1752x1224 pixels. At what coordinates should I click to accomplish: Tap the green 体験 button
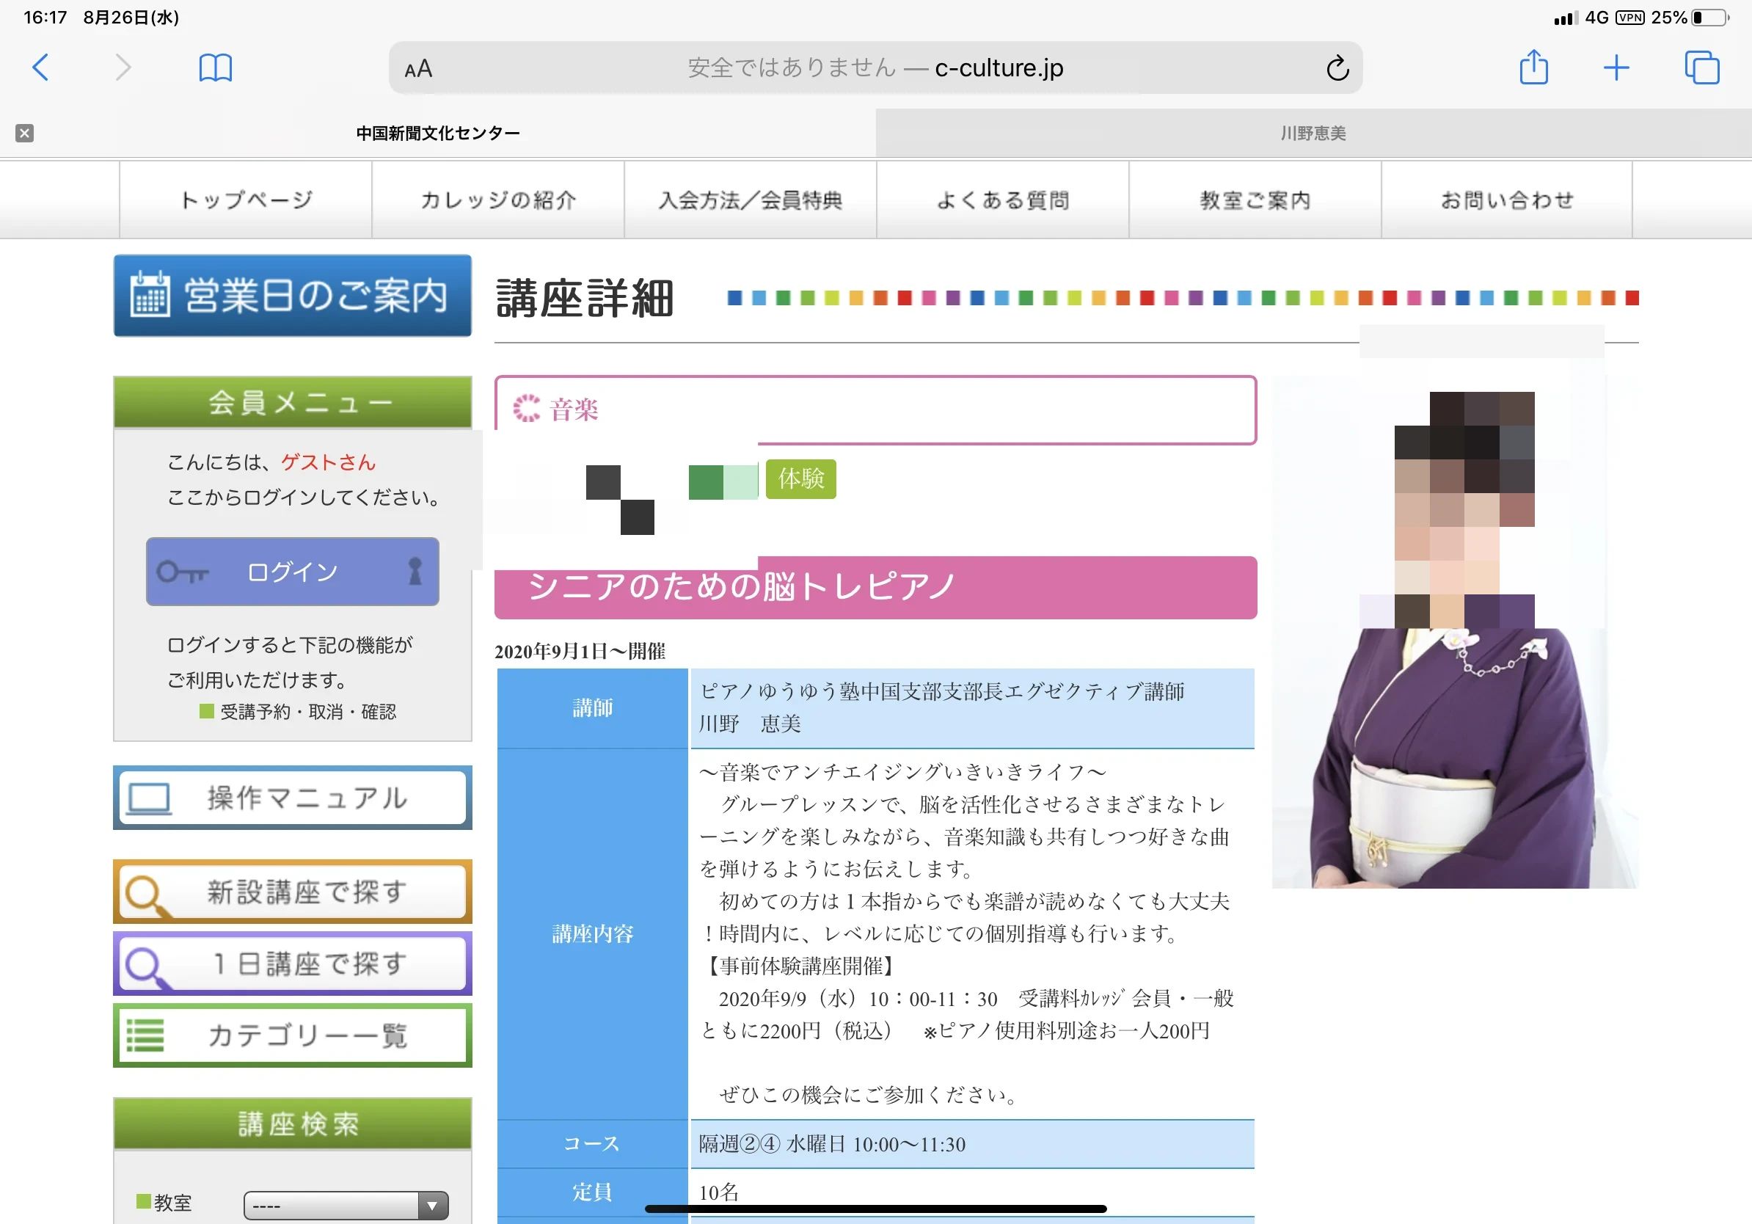tap(800, 480)
